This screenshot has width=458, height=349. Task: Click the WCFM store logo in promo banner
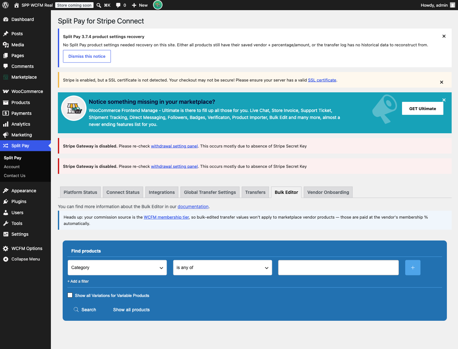(74, 108)
